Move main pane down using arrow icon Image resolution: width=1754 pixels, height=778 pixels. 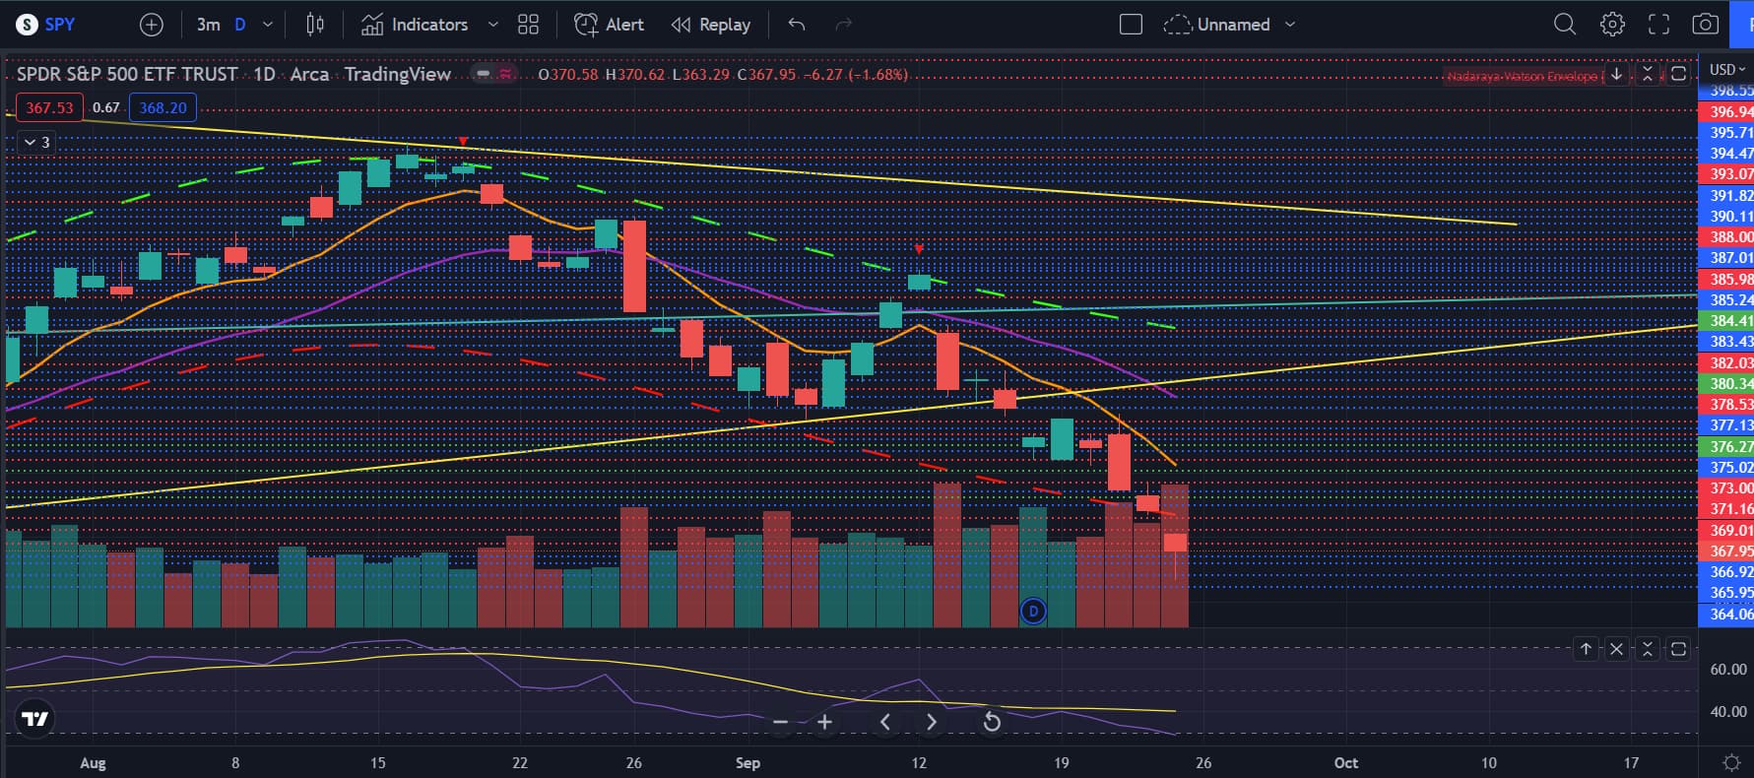(x=1616, y=74)
